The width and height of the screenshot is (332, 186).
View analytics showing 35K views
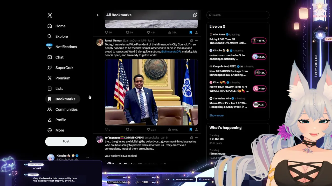coord(172,32)
